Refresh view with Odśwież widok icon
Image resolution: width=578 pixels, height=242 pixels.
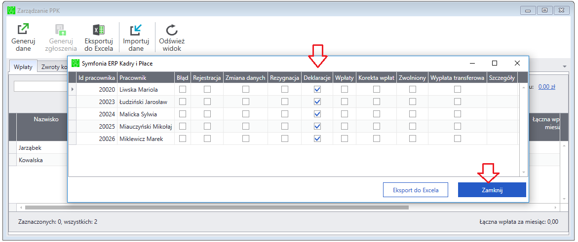172,30
